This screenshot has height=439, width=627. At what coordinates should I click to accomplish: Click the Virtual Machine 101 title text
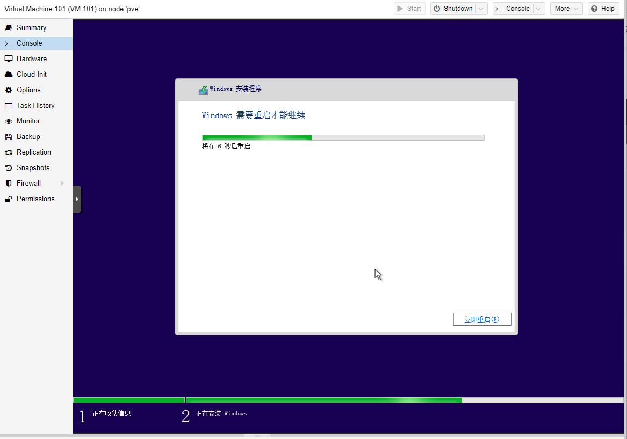click(x=72, y=9)
